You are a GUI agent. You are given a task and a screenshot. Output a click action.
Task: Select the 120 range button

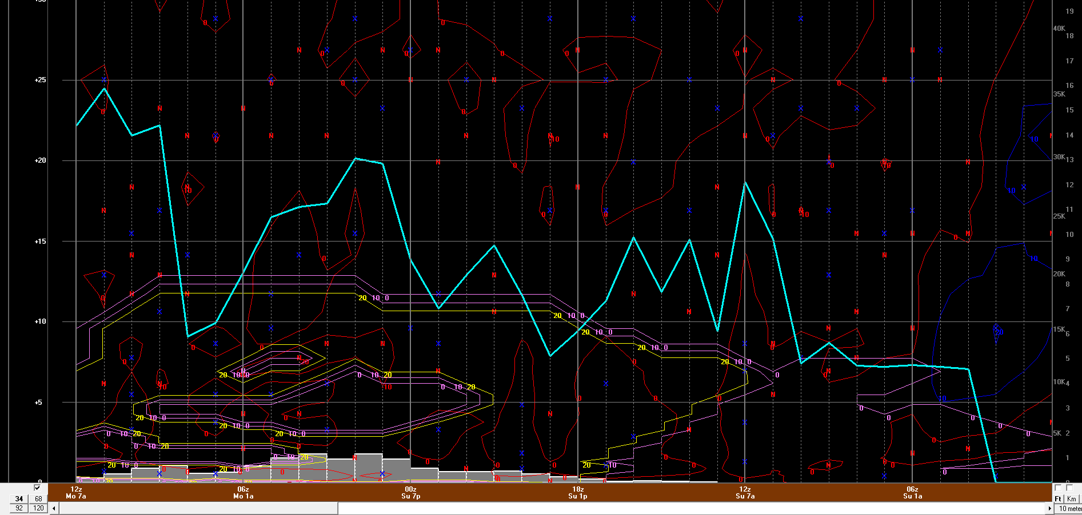coord(38,508)
